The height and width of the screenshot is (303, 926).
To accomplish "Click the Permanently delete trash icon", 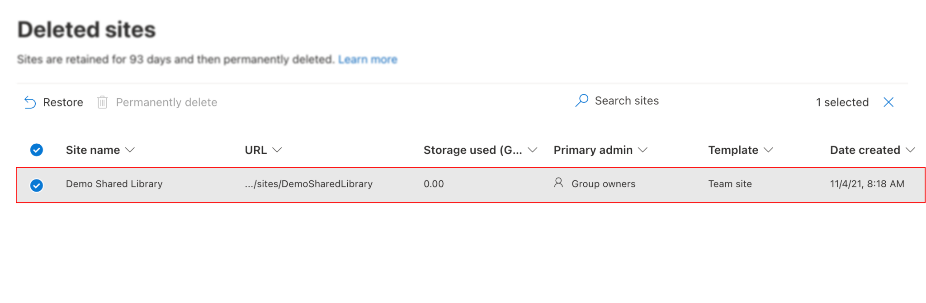I will coord(103,102).
